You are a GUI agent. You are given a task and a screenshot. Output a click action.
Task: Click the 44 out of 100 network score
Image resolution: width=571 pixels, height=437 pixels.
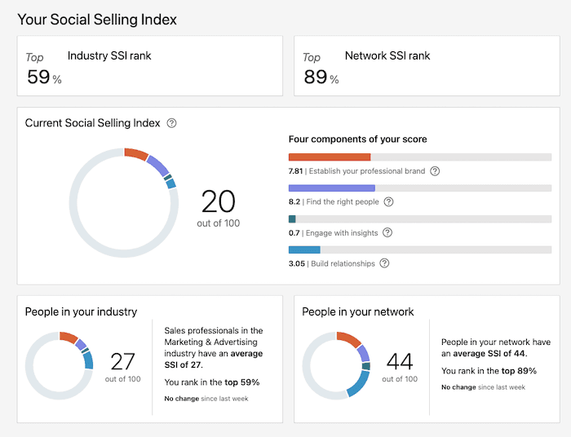click(400, 365)
